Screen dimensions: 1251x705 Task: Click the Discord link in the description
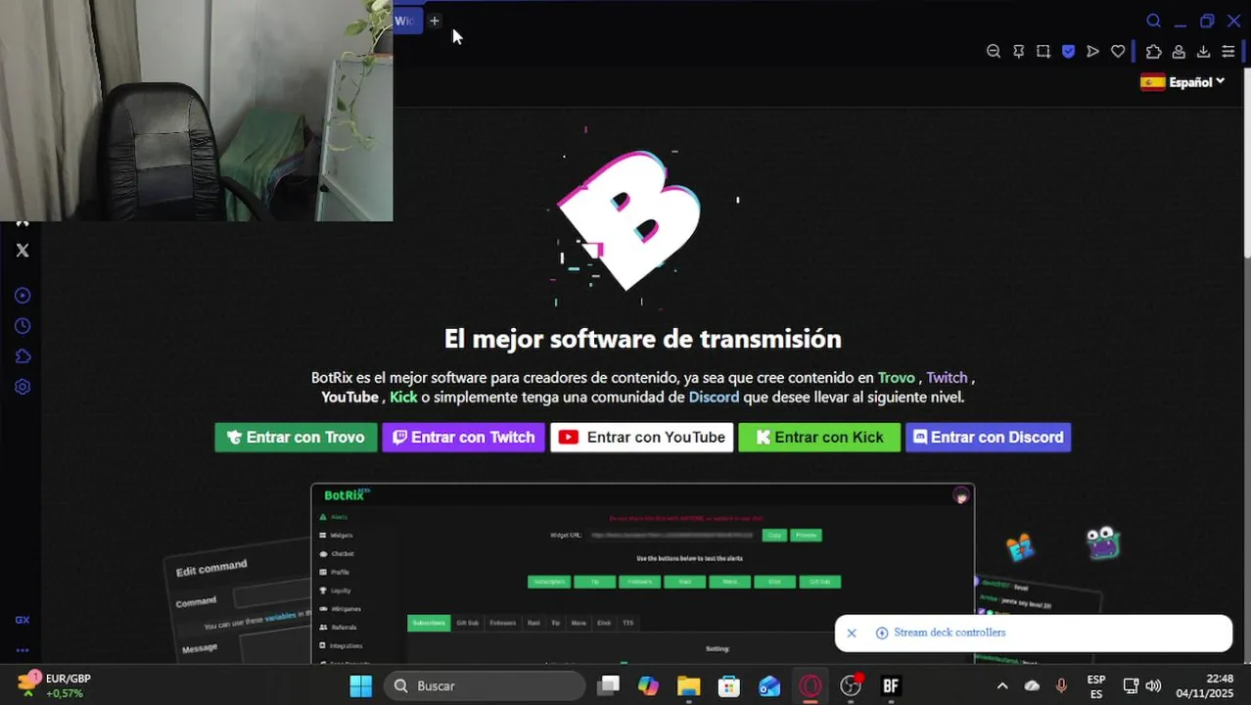click(x=714, y=398)
